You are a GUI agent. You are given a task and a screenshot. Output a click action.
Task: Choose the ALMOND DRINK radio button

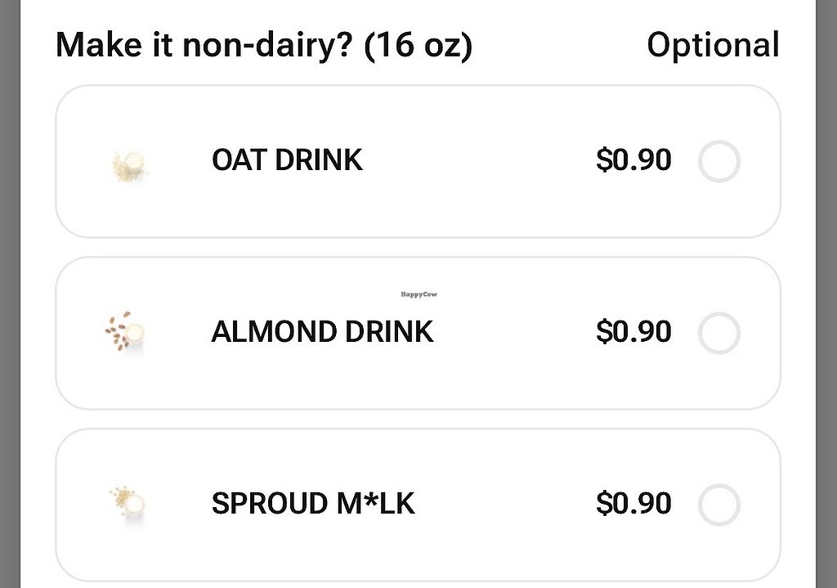click(x=719, y=333)
